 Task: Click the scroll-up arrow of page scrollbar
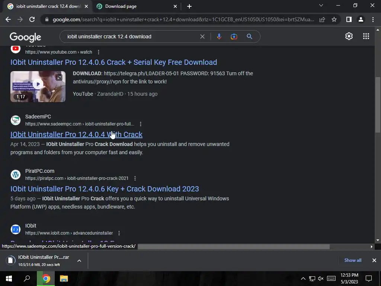[x=377, y=30]
